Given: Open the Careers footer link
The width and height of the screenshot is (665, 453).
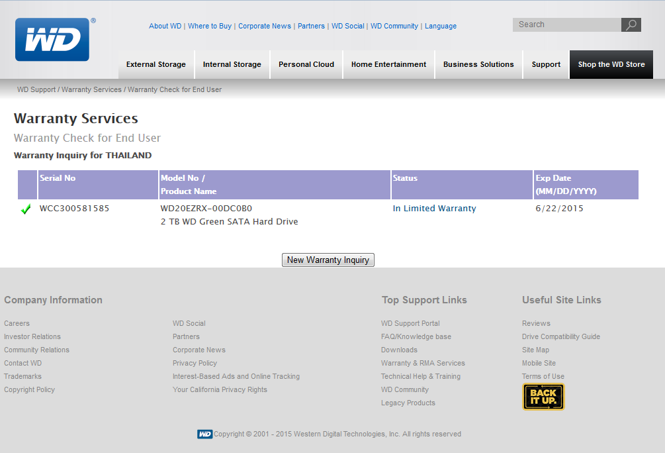Looking at the screenshot, I should (17, 323).
